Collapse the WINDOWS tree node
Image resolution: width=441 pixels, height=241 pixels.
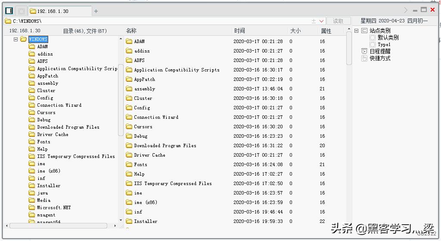tap(16, 39)
